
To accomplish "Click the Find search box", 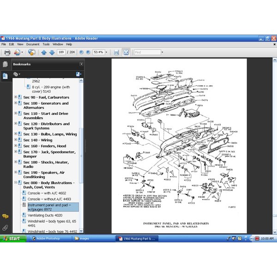I will coord(147,53).
